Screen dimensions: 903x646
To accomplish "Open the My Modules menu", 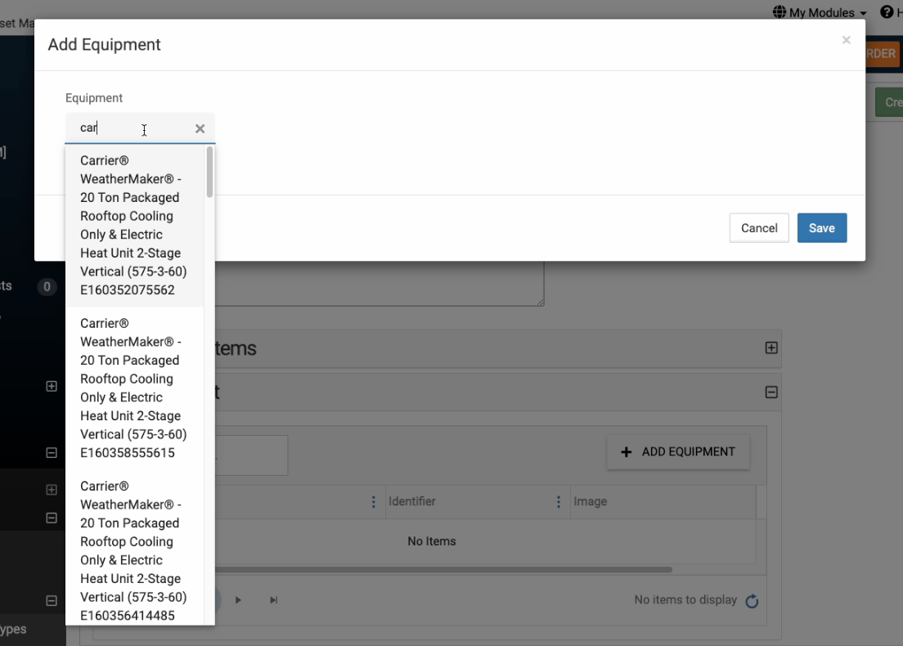I will click(x=820, y=12).
